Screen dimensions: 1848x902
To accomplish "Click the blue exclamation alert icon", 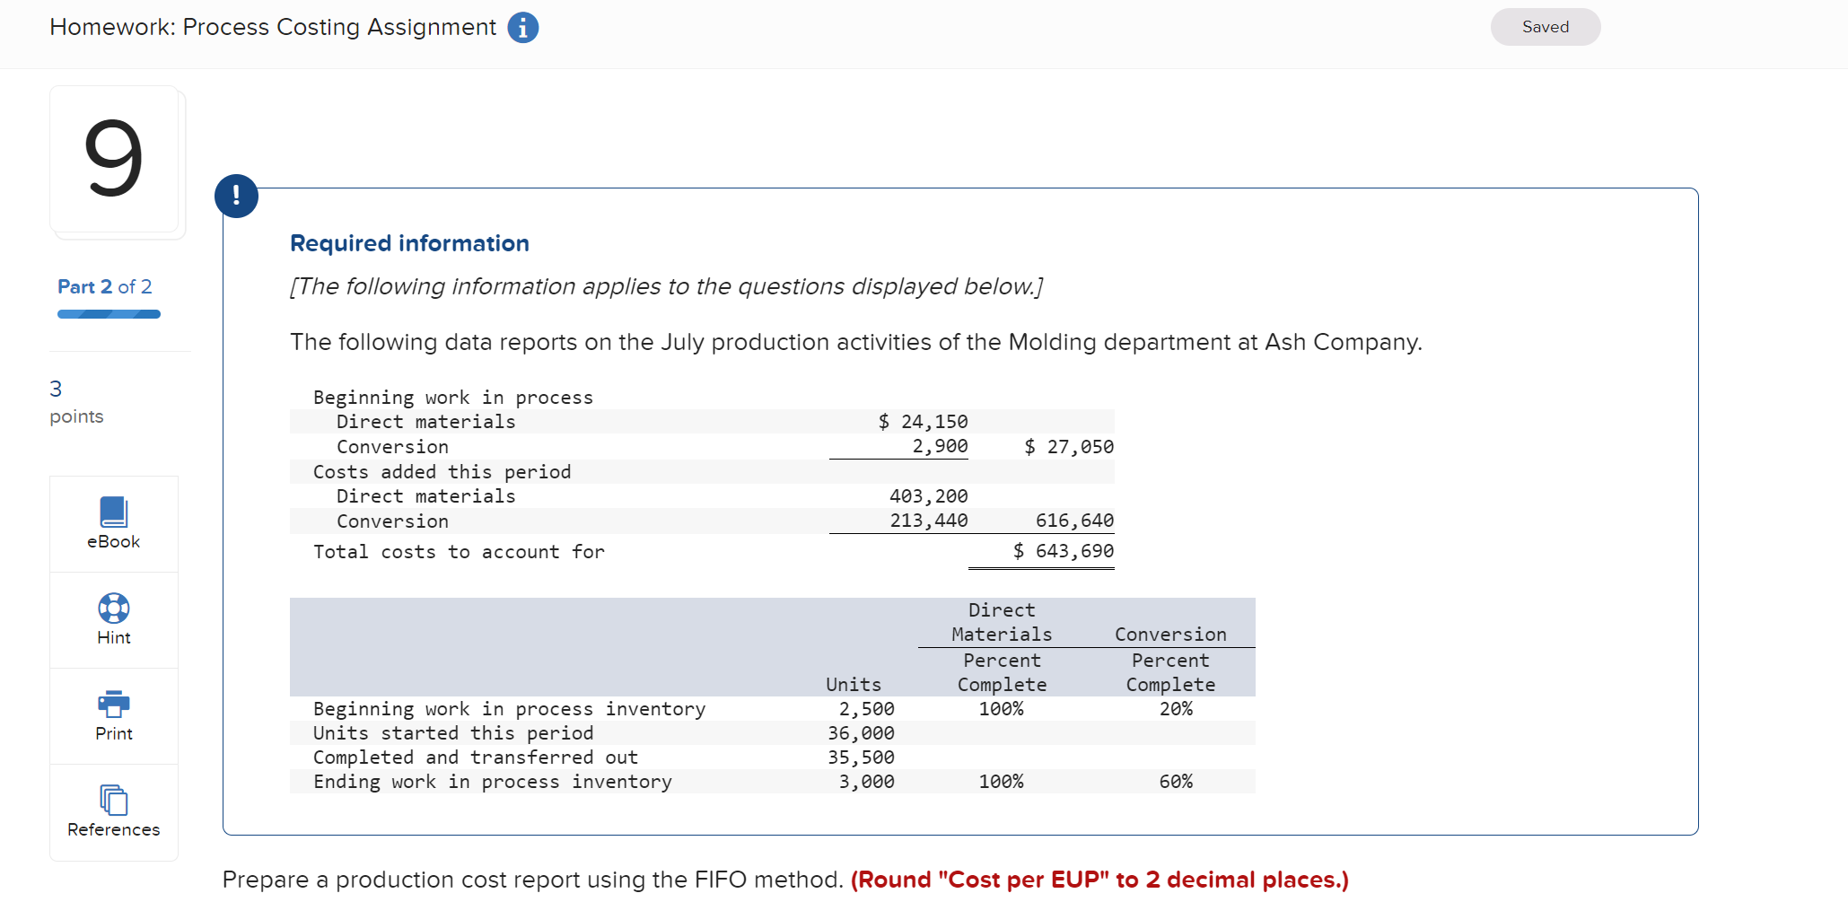I will point(236,196).
